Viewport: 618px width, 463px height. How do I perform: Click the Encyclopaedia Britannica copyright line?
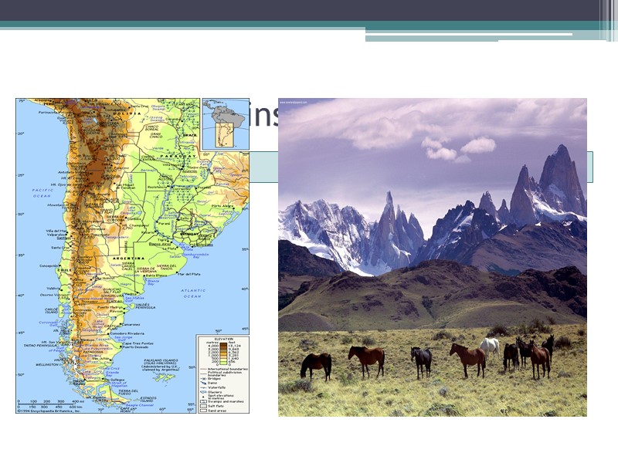point(49,411)
